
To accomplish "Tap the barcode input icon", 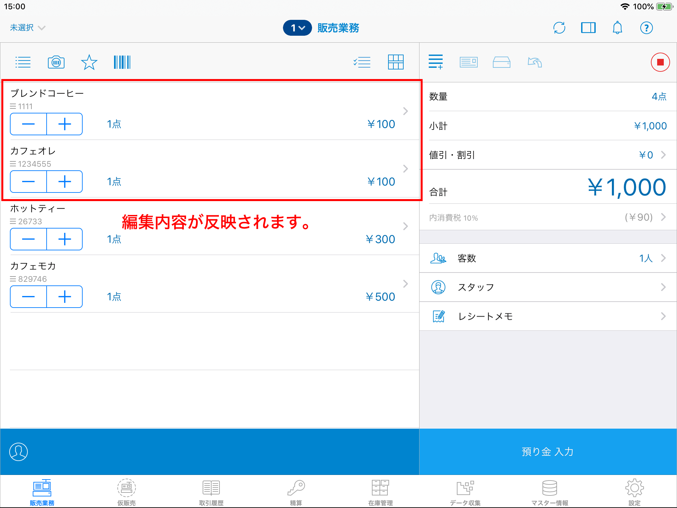I will coord(122,62).
